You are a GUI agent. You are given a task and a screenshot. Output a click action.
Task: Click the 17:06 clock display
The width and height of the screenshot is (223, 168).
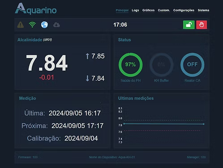click(x=120, y=25)
